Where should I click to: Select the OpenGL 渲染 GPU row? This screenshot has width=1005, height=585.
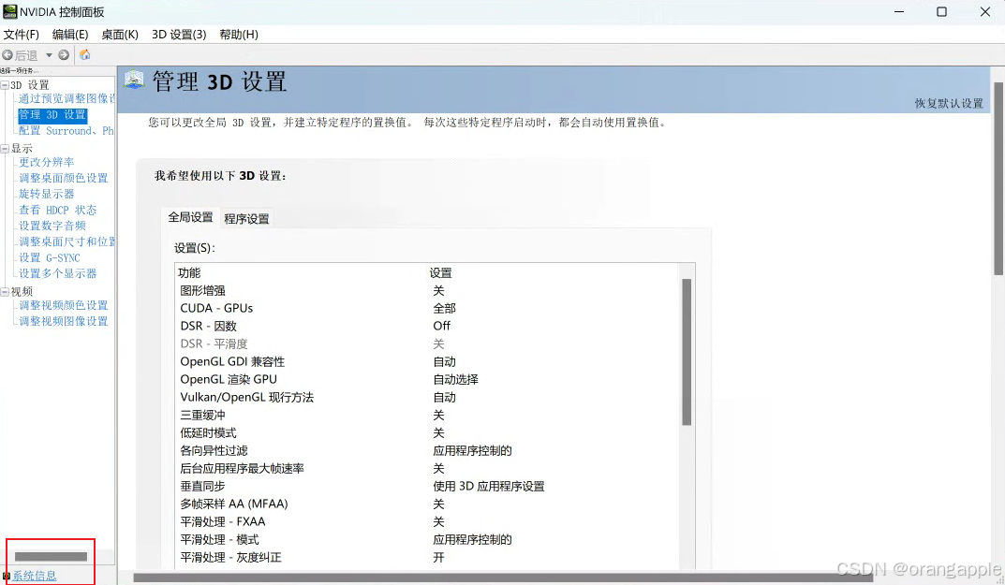(x=426, y=379)
